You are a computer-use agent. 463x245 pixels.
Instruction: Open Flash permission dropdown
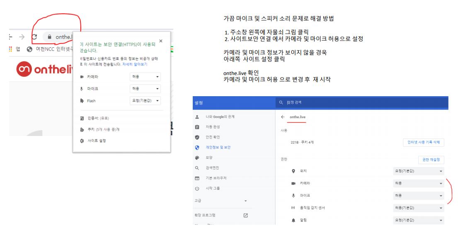point(145,101)
